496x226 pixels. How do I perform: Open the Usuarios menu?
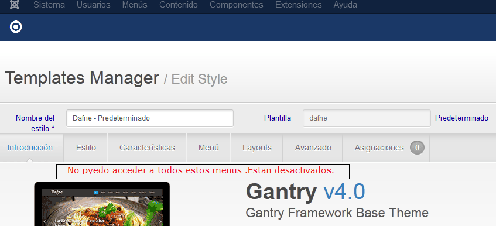click(94, 5)
